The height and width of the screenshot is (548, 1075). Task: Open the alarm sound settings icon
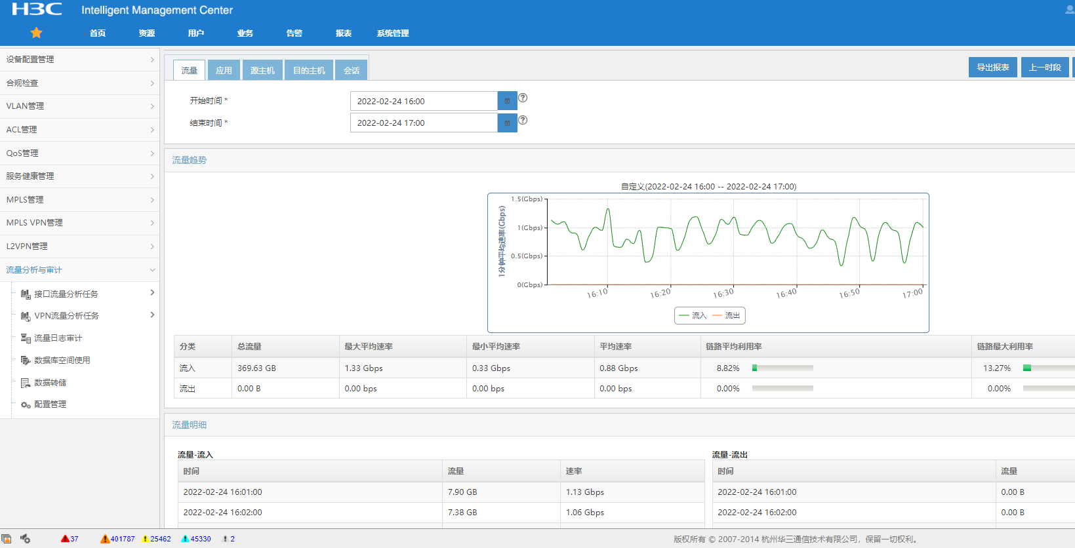click(25, 539)
